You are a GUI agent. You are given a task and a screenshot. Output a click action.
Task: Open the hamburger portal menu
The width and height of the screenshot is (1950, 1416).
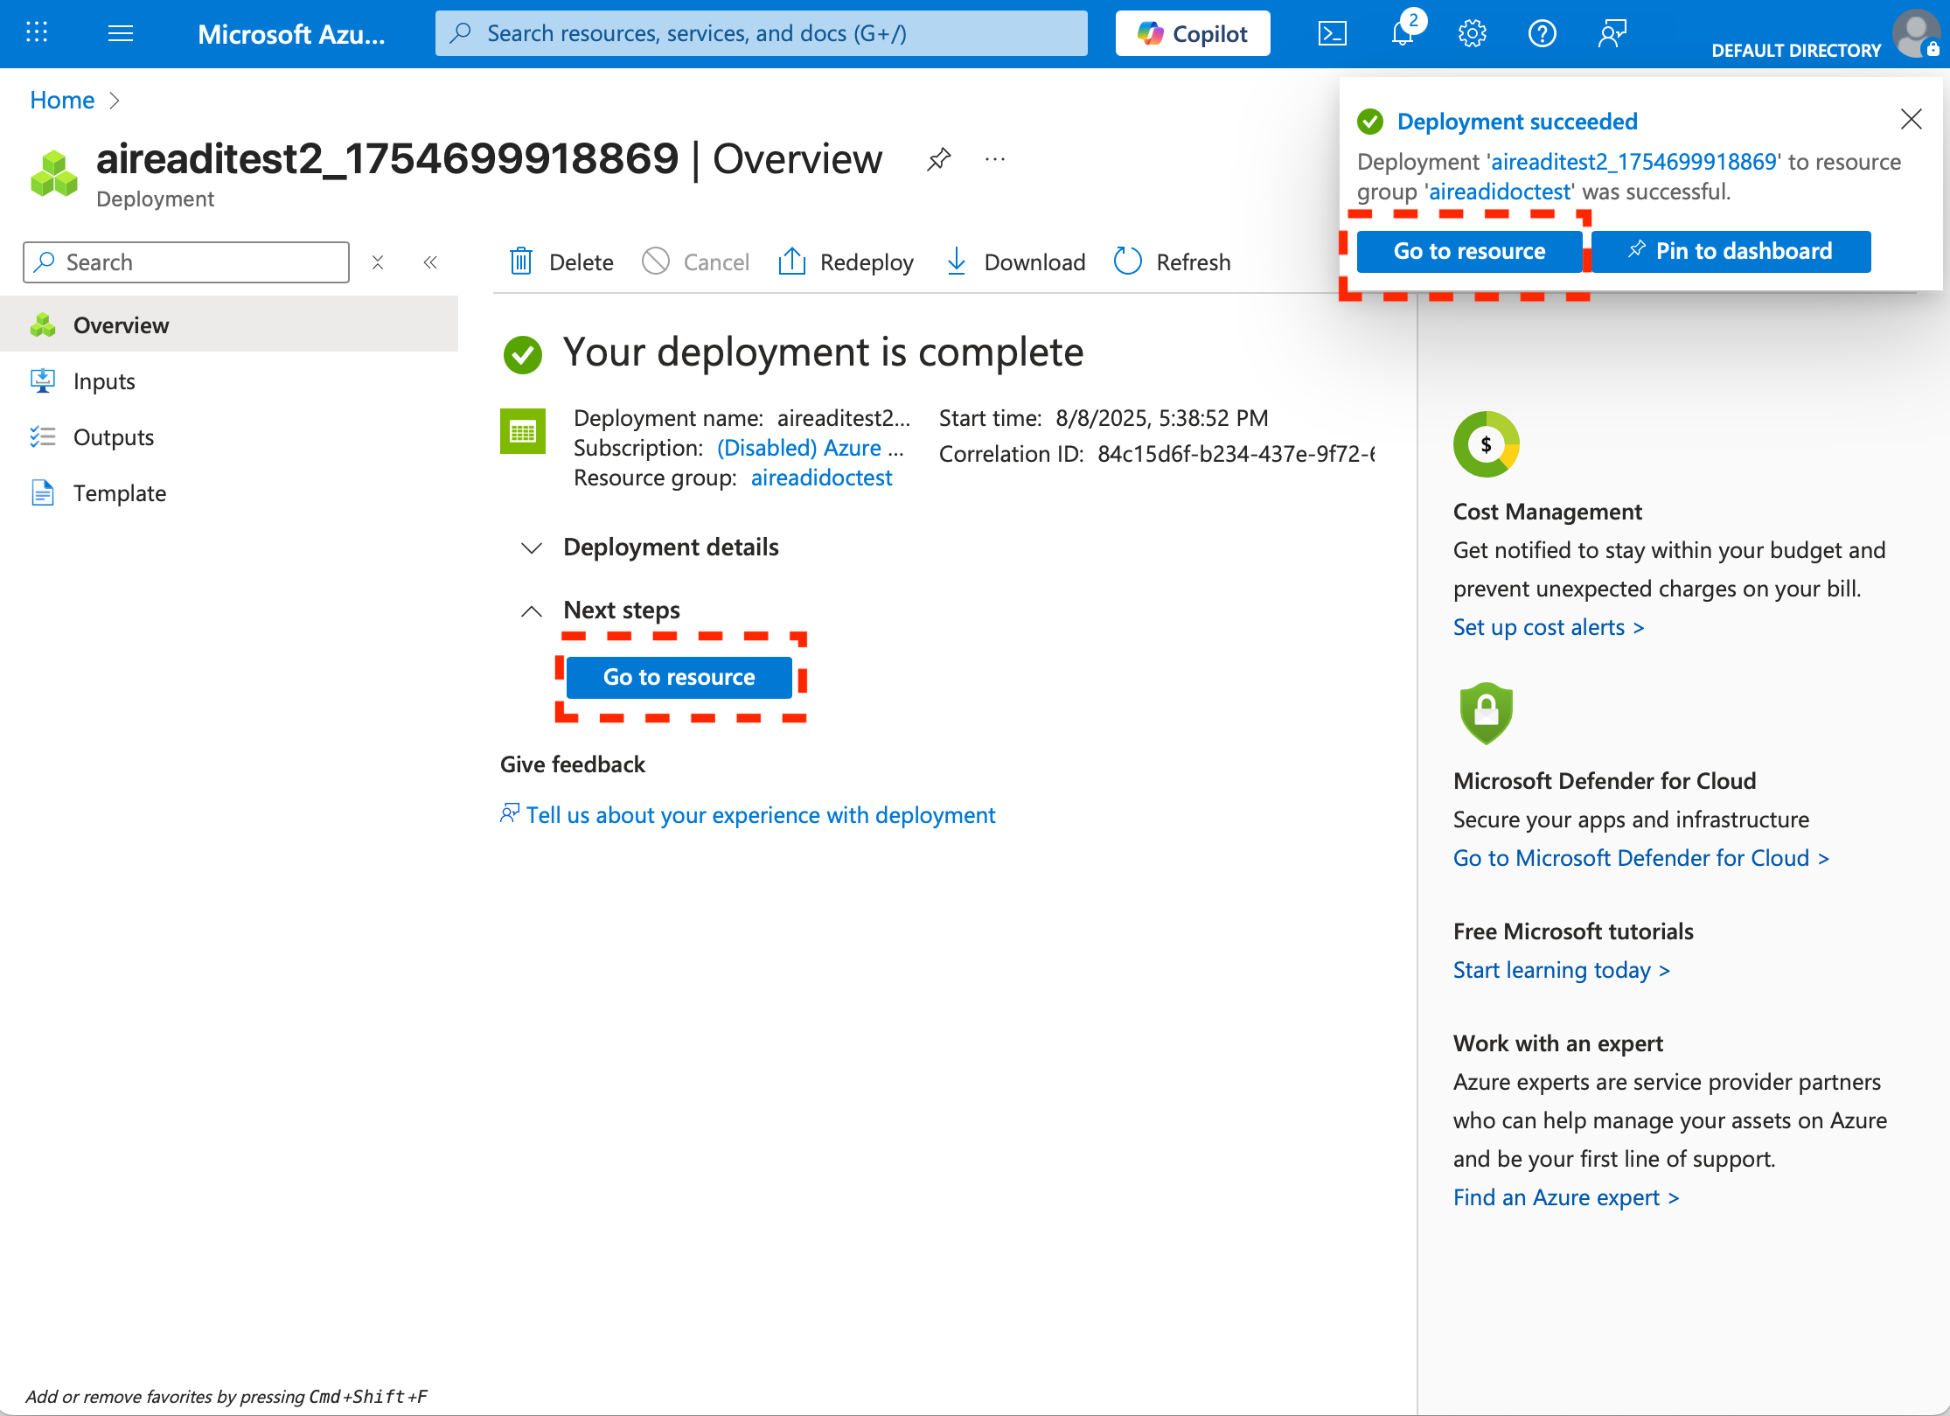point(120,34)
